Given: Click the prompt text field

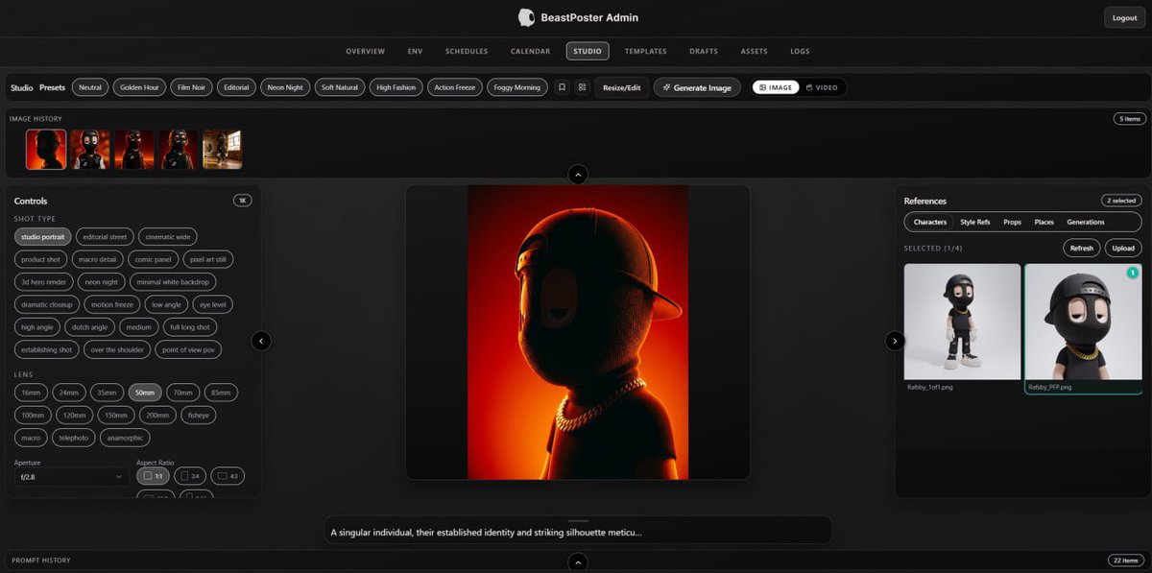Looking at the screenshot, I should 578,532.
